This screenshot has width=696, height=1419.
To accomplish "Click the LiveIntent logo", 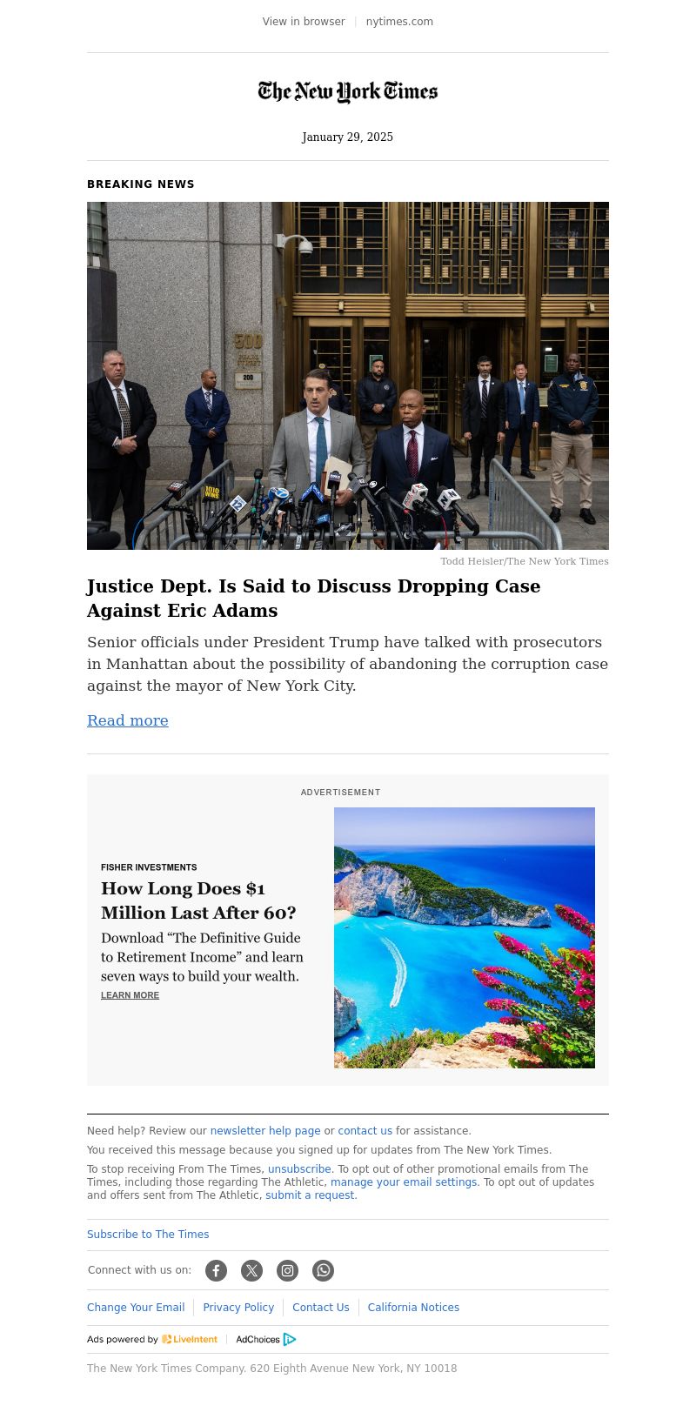I will click(x=190, y=1339).
